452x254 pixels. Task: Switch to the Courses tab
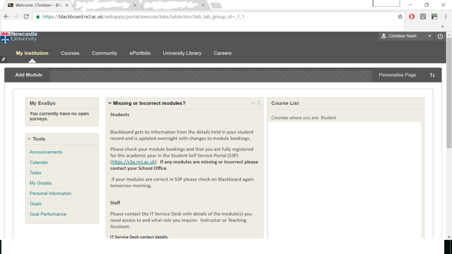pyautogui.click(x=70, y=53)
